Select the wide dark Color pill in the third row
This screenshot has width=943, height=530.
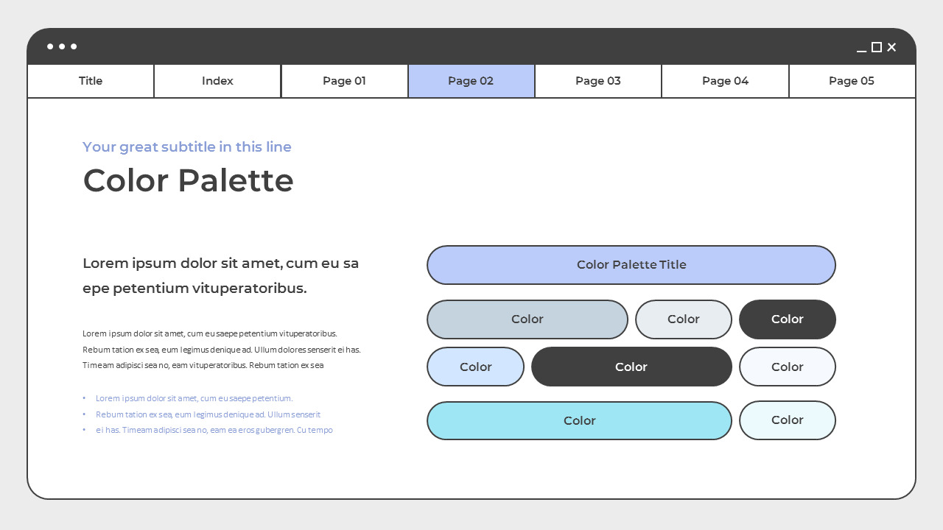point(631,367)
